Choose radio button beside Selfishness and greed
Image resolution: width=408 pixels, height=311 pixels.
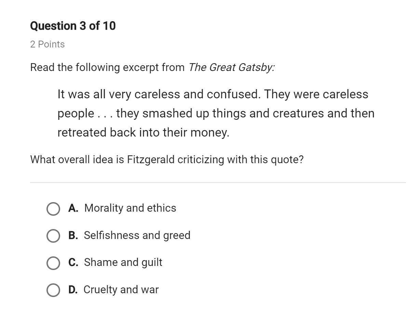point(53,236)
